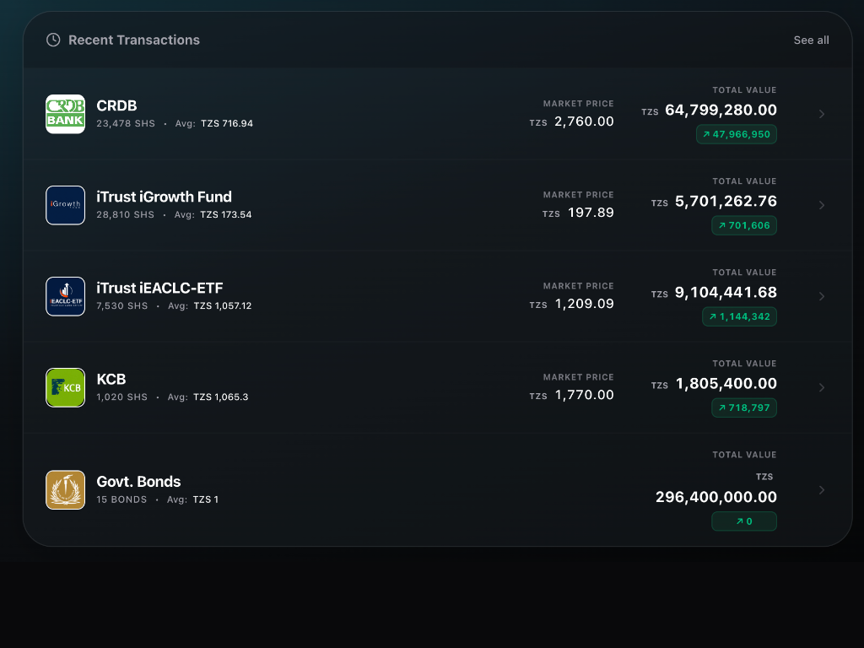Screen dimensions: 864x648
Task: Select the Govt. Bonds name
Action: (x=139, y=482)
